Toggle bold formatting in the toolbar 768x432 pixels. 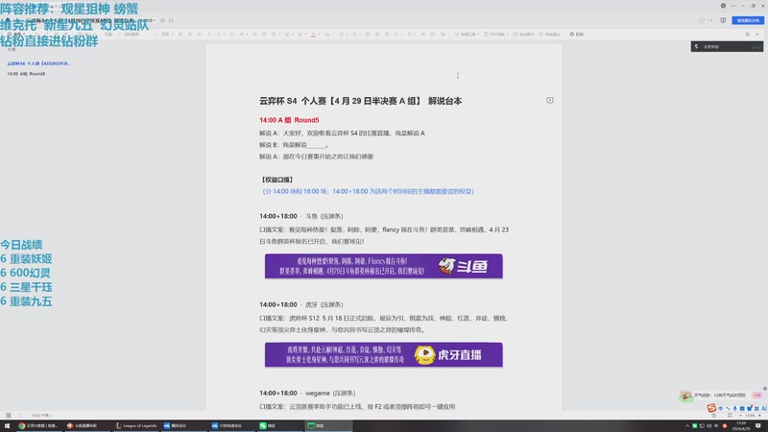199,35
